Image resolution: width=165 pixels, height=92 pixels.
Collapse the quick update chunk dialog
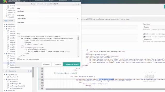(x=74, y=4)
